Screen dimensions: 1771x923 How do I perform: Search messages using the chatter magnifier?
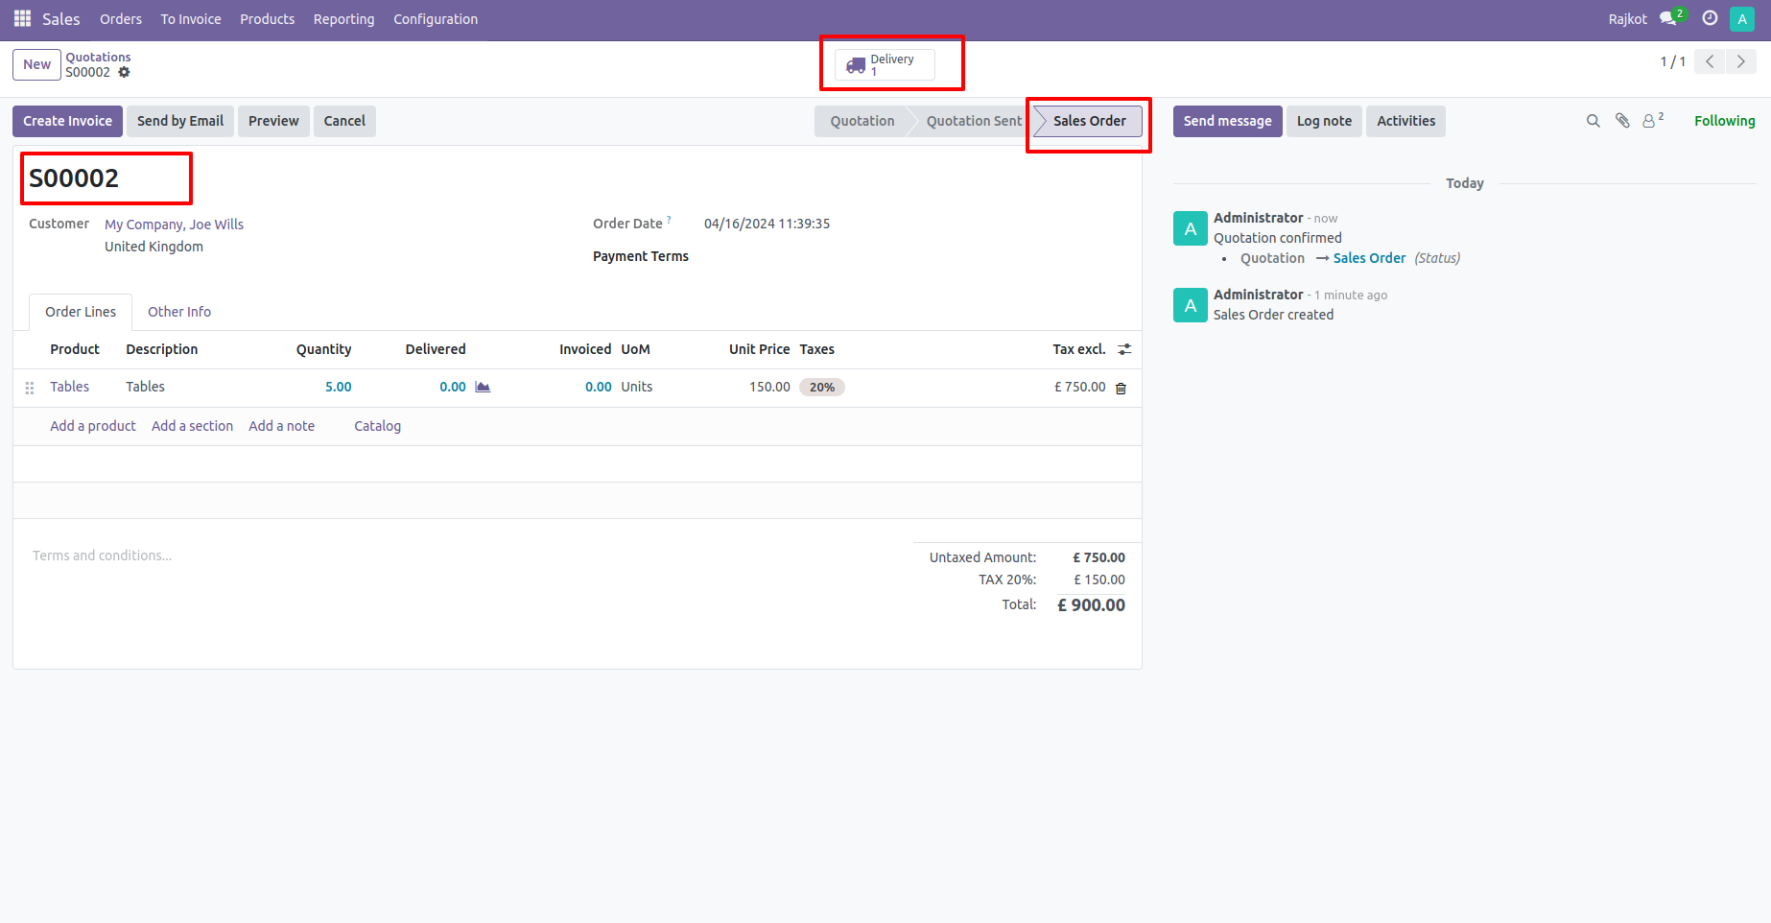(1593, 121)
